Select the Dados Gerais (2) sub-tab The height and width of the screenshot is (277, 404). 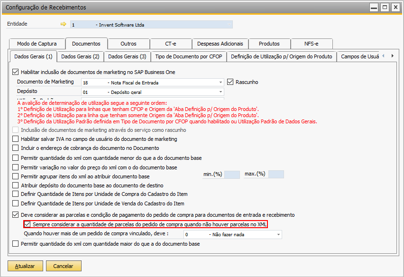click(80, 57)
